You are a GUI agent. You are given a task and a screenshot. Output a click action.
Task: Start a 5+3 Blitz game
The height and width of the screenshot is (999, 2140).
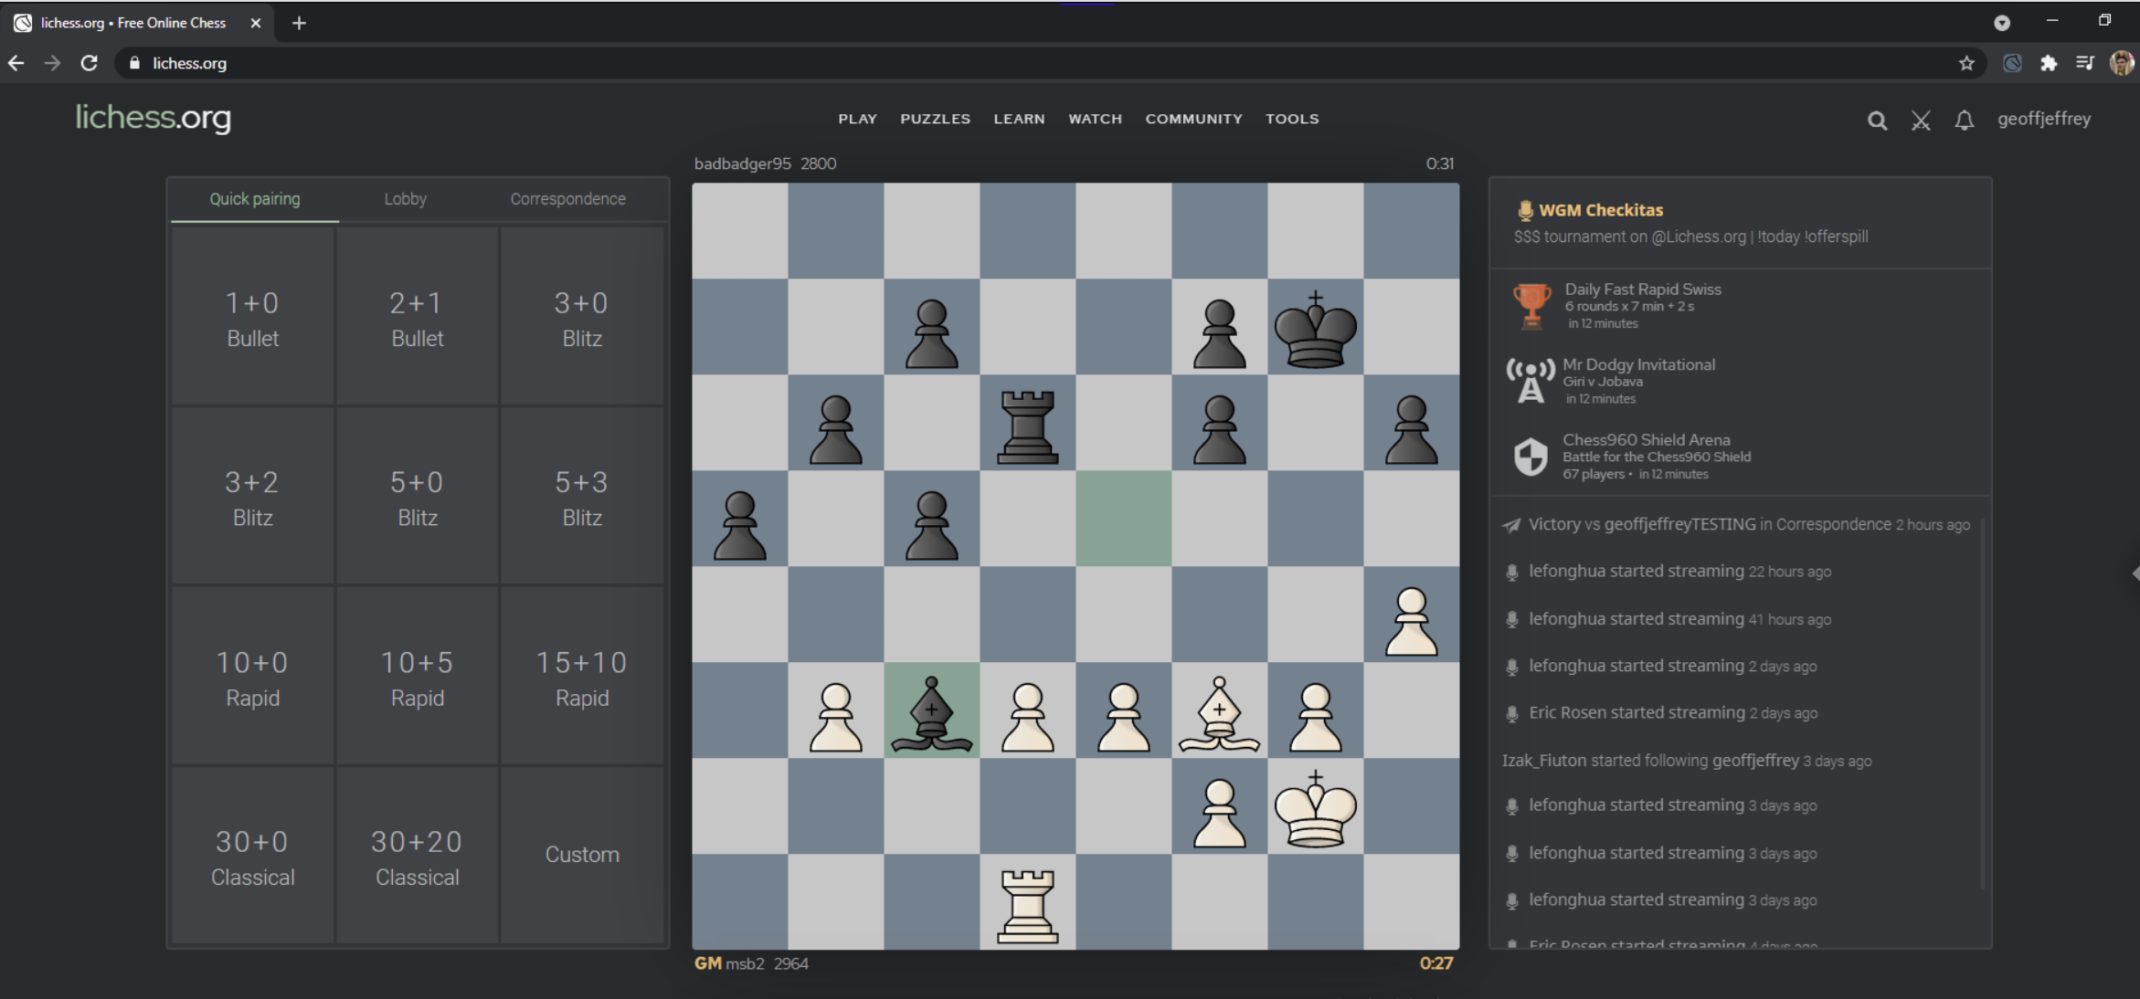click(x=582, y=496)
